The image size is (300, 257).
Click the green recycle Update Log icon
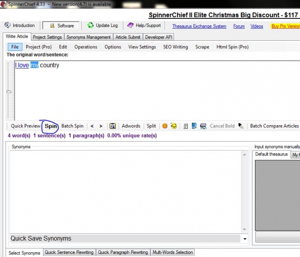[90, 25]
